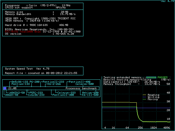Image resolution: width=175 pixels, height=131 pixels.
Task: Click the BIOS American Megatrends line
Action: click(39, 29)
